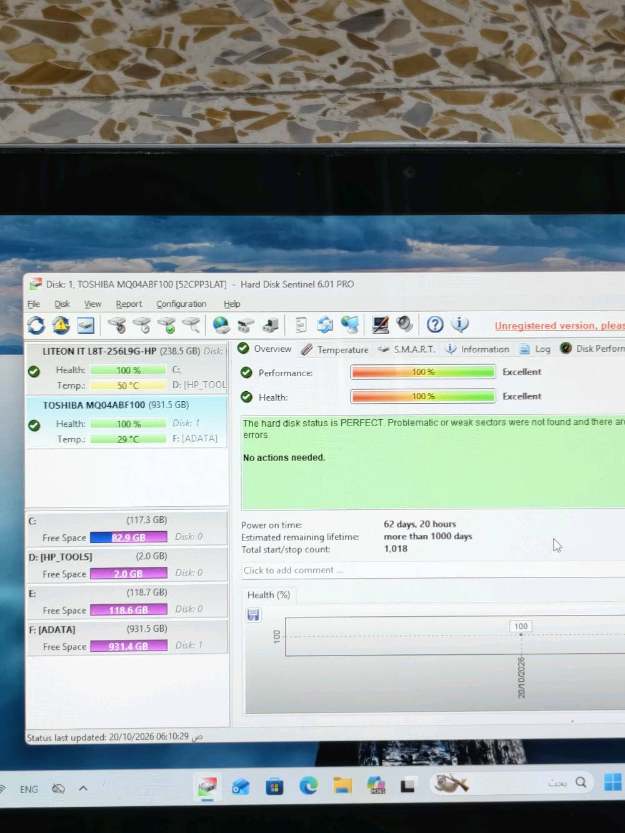This screenshot has width=625, height=833.
Task: Click the Windows Start button
Action: pyautogui.click(x=613, y=782)
